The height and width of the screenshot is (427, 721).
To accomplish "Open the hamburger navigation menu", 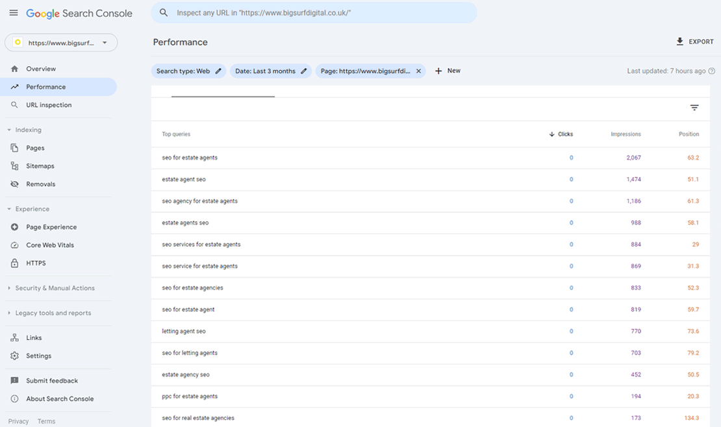I will (x=14, y=13).
